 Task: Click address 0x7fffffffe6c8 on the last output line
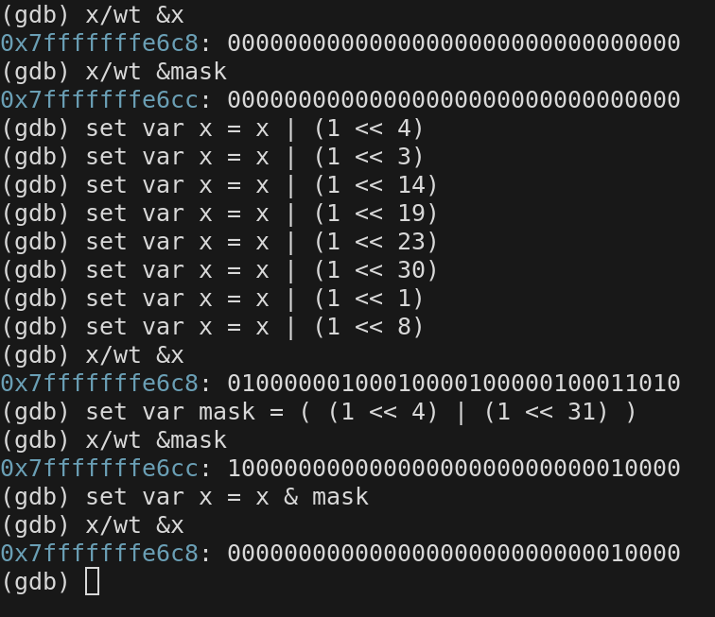click(x=98, y=554)
